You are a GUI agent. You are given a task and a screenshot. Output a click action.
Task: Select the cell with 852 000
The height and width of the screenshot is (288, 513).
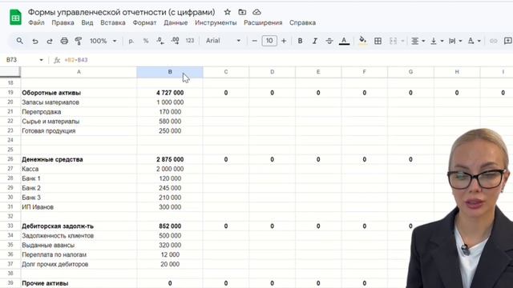170,226
